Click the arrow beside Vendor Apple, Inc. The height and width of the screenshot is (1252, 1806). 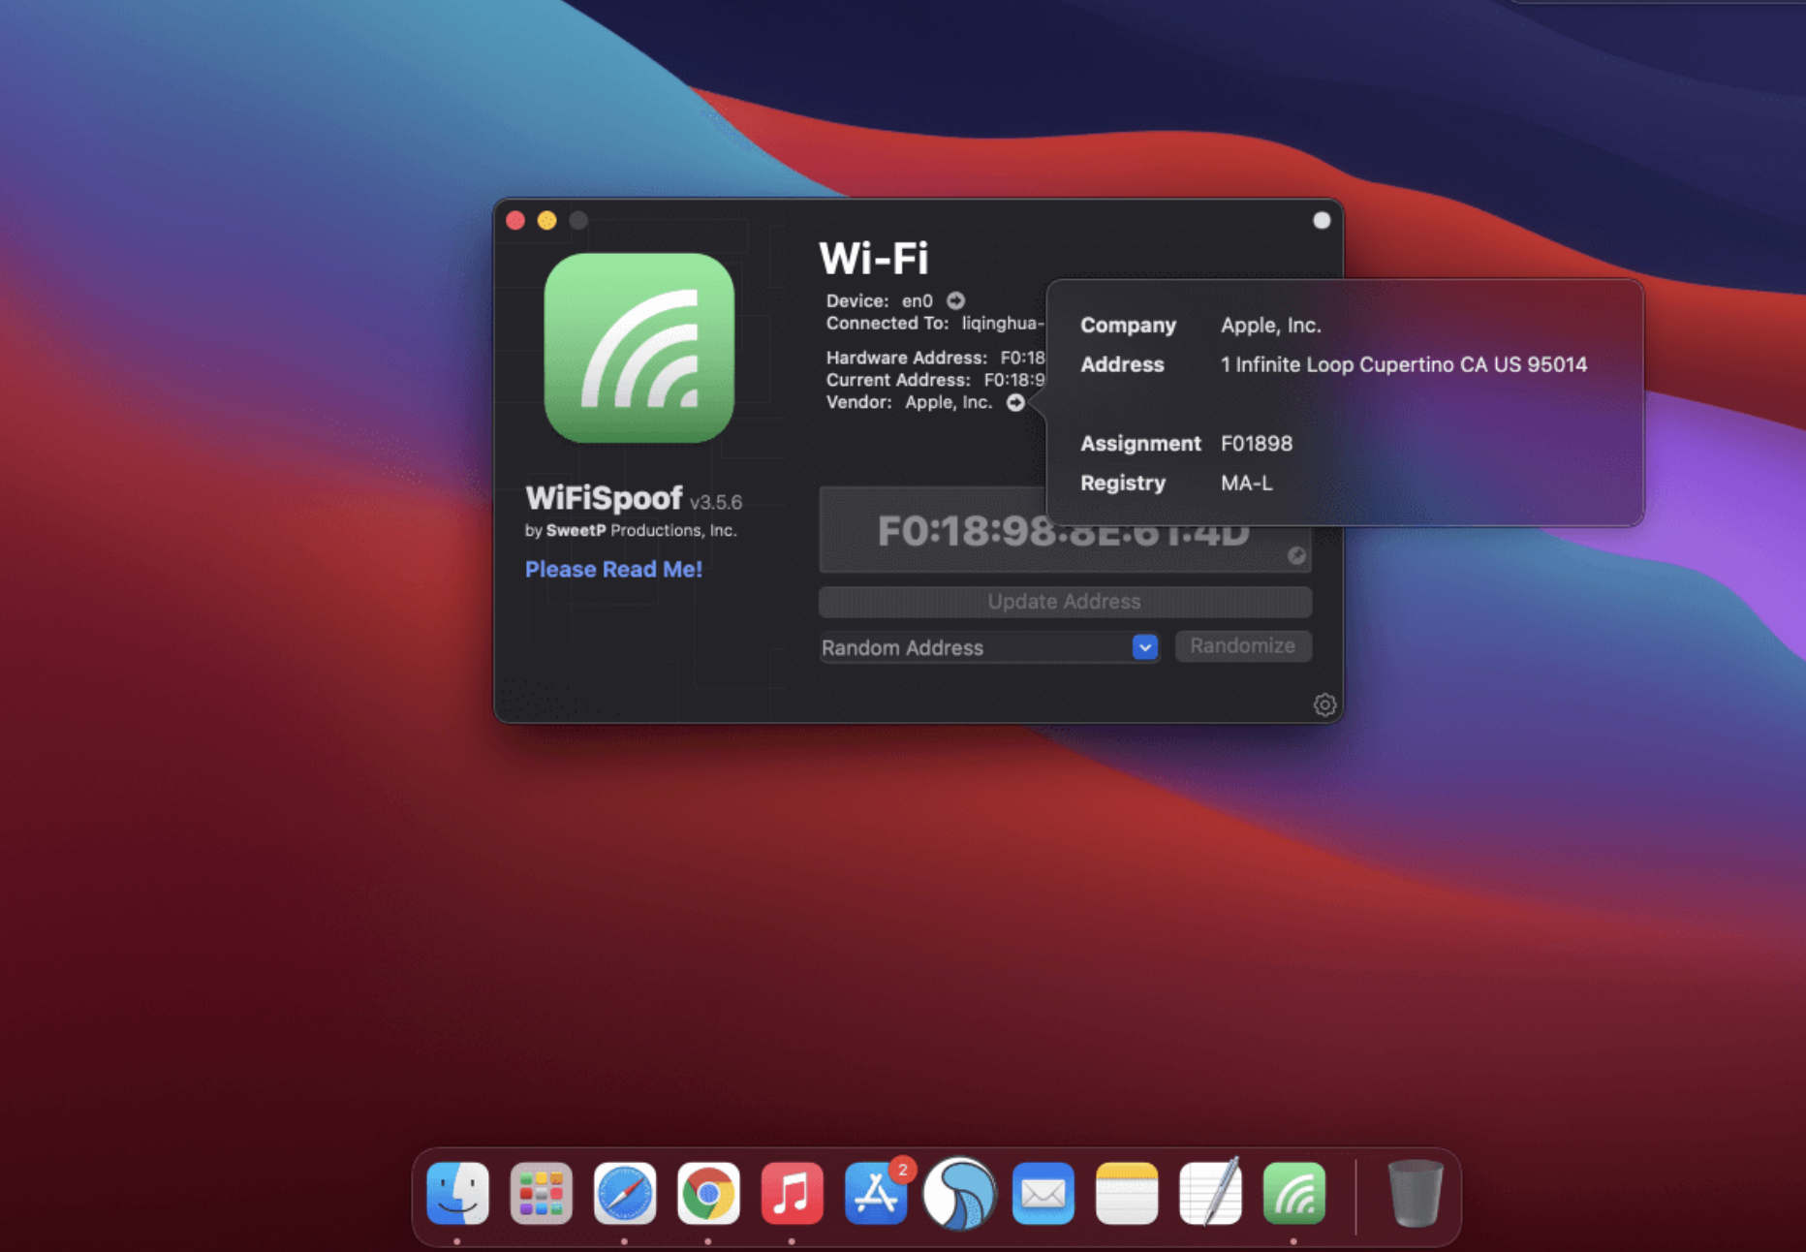click(1015, 402)
